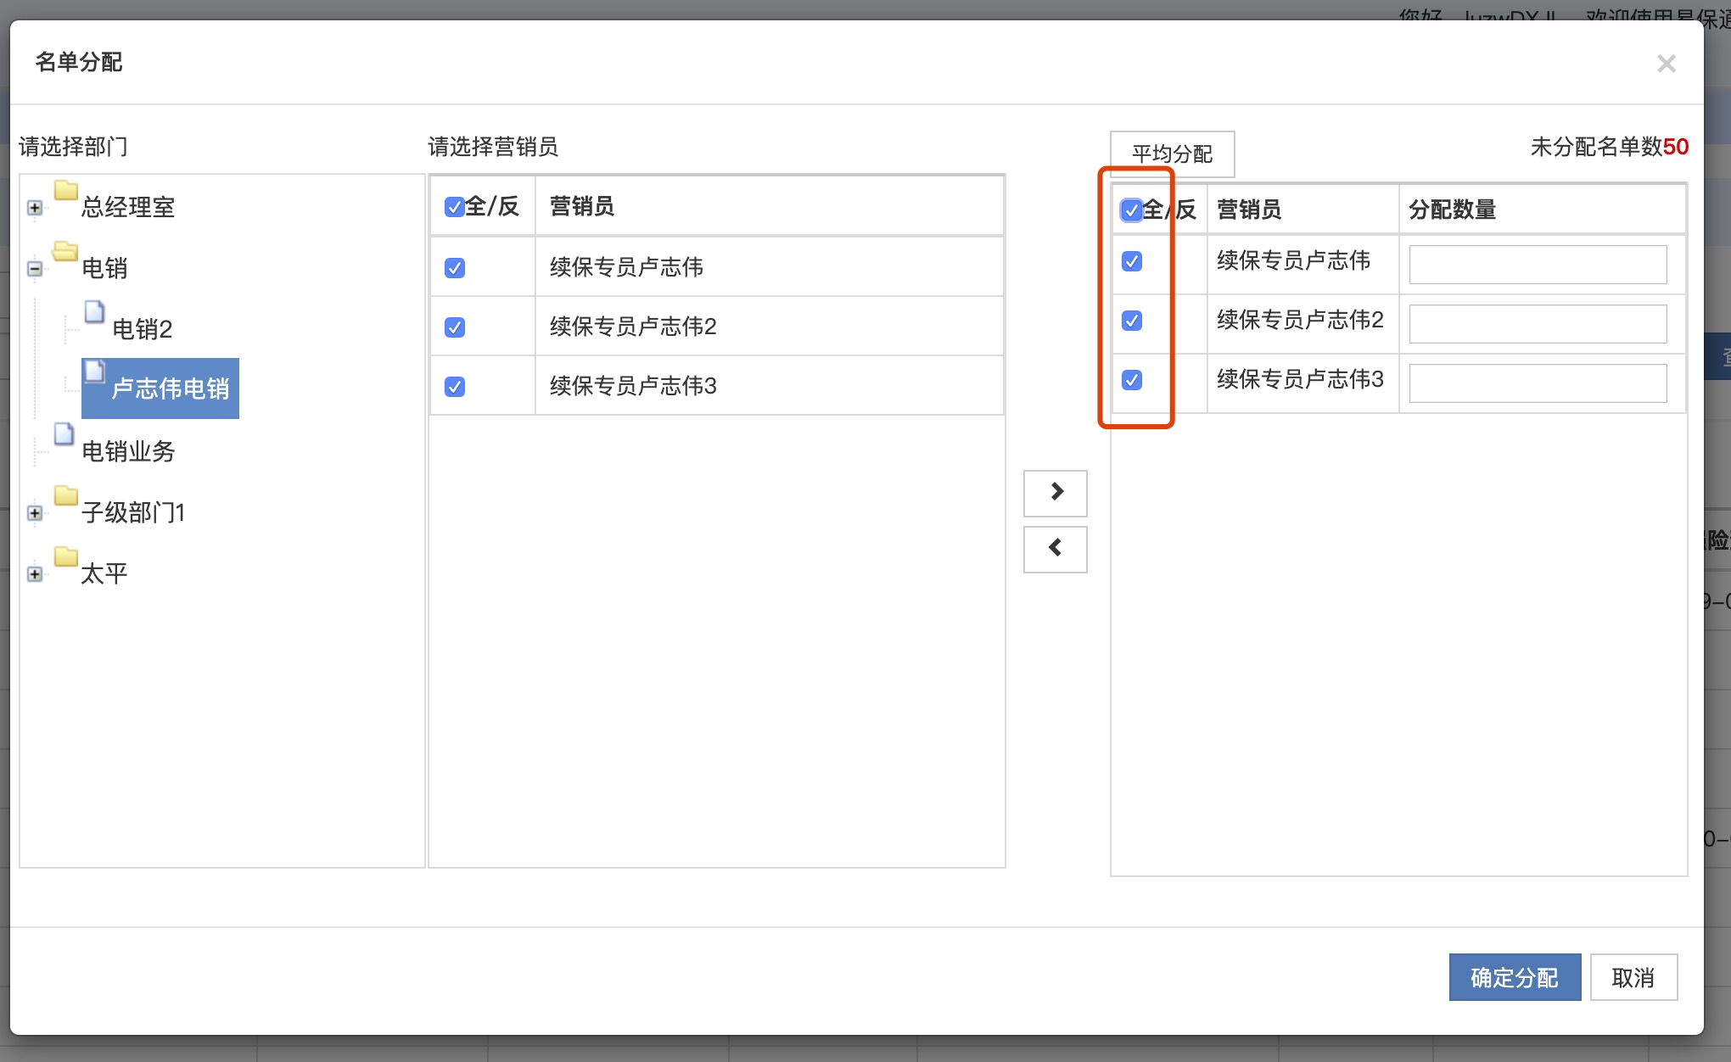
Task: Click the left arrow remove button
Action: 1055,549
